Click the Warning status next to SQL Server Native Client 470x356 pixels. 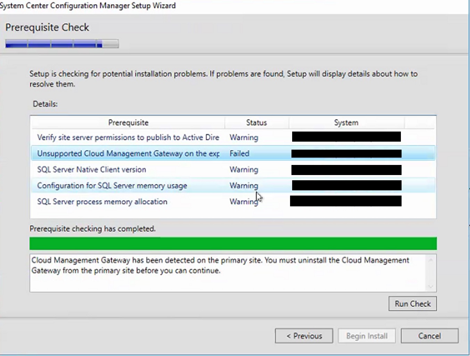(244, 169)
